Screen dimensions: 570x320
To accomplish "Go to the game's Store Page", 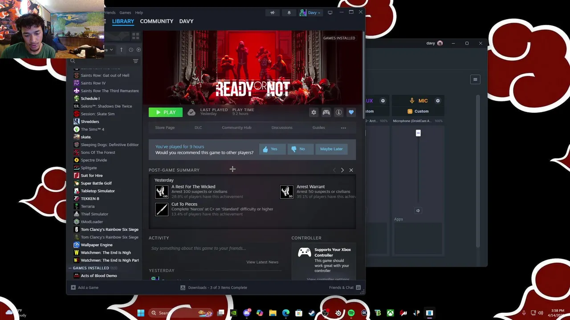I will [x=165, y=128].
